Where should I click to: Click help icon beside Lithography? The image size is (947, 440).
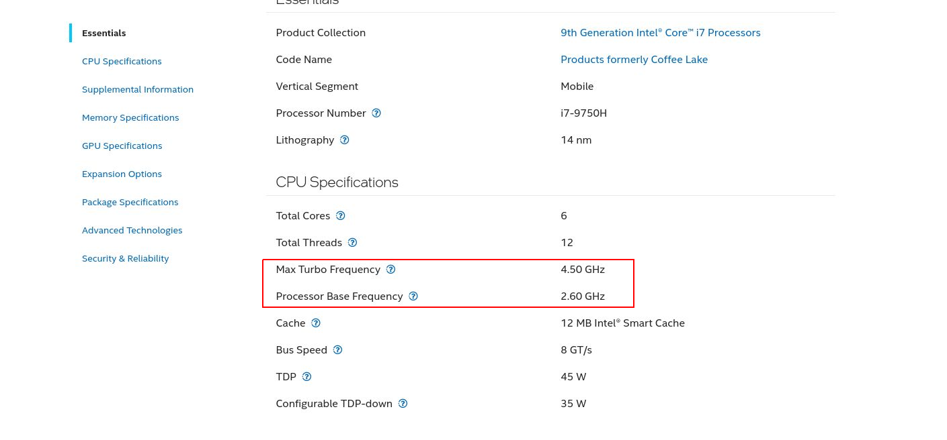point(345,140)
